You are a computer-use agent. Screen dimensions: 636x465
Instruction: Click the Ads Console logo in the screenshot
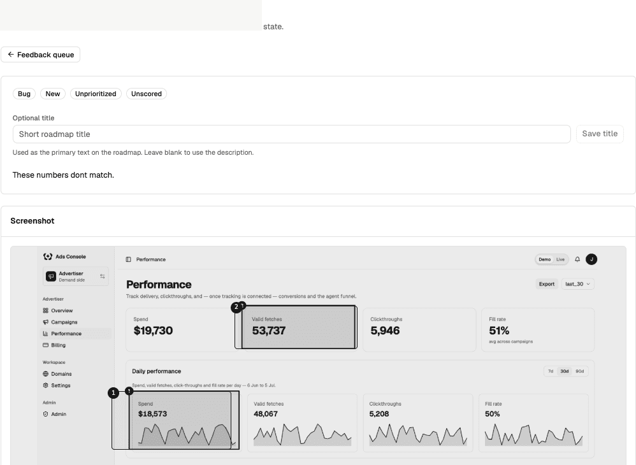48,257
